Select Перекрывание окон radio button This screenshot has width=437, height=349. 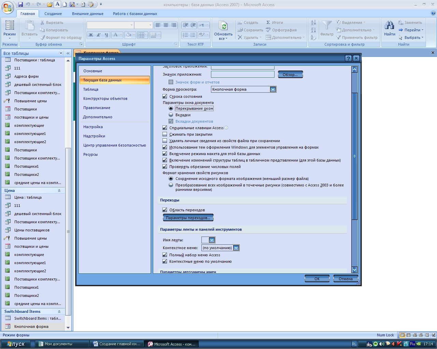[x=171, y=108]
